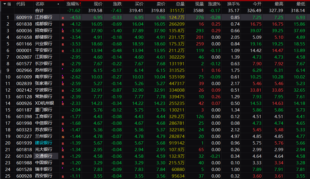Sort by the 最低 column header

pos(301,4)
